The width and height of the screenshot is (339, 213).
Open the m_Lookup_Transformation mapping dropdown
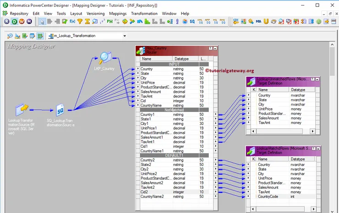pos(124,36)
